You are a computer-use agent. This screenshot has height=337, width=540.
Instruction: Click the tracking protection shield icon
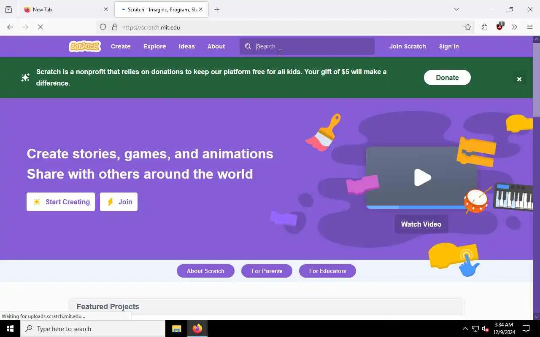coord(103,27)
